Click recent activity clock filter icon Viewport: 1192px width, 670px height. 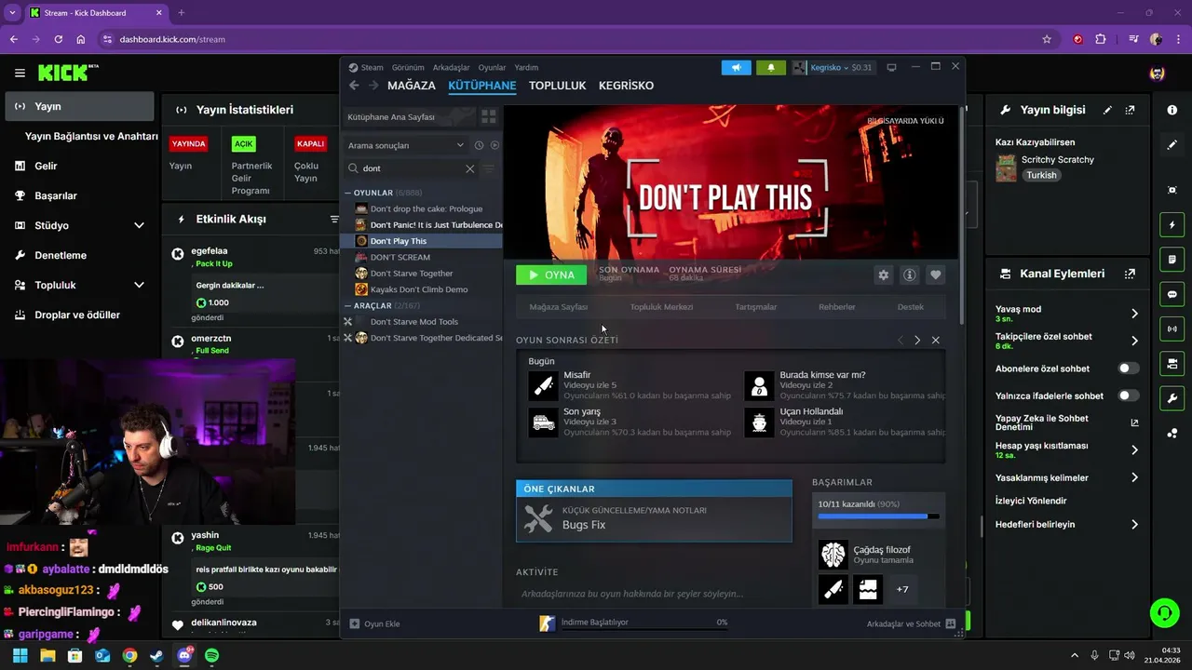click(479, 145)
